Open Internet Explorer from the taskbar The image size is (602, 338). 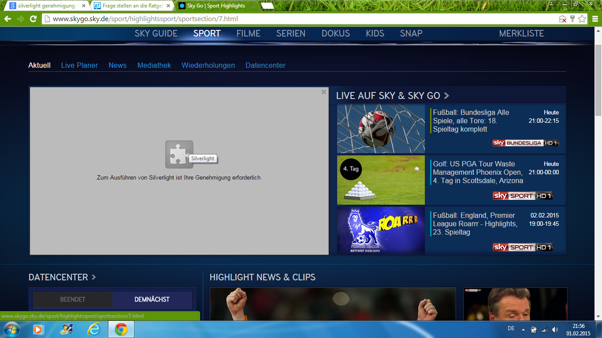[94, 329]
